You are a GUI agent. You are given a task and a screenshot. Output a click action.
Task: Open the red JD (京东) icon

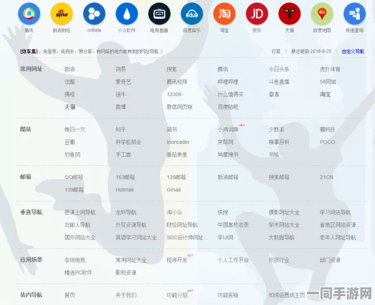pos(257,14)
